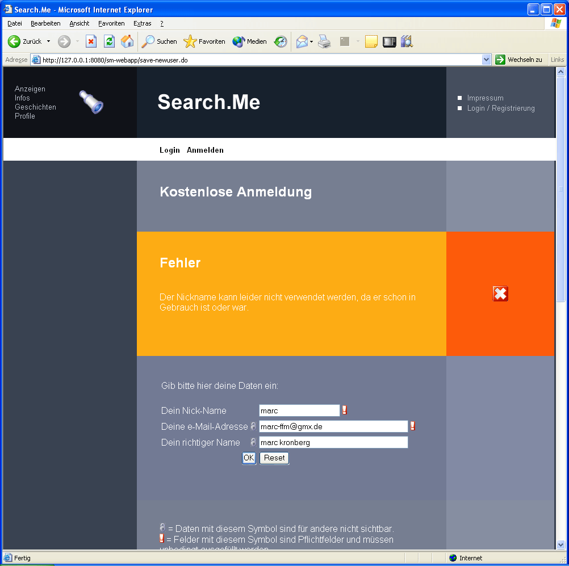Click the telescope logo icon
This screenshot has height=566, width=569.
pos(91,102)
